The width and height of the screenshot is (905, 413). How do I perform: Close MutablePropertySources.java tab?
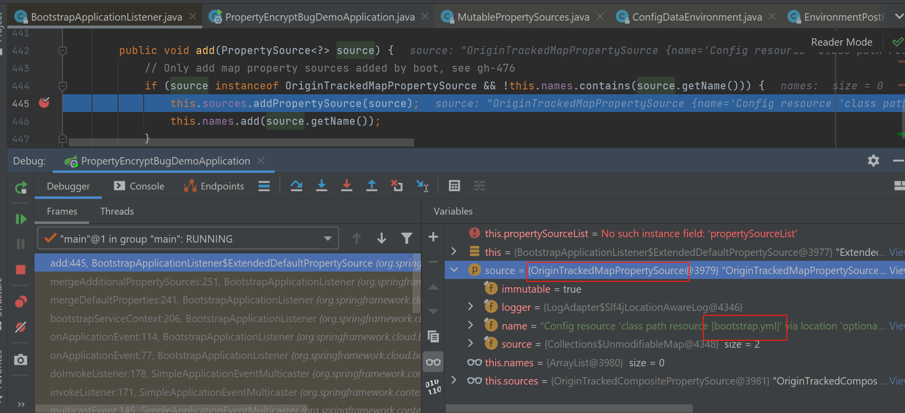tap(600, 16)
